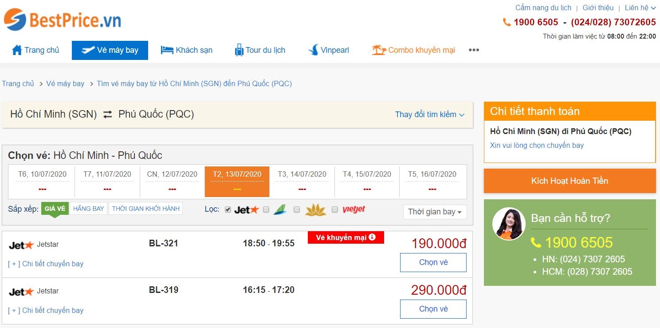The image size is (660, 328).
Task: Click the airplane icon in Vé máy bay
Action: (88, 50)
